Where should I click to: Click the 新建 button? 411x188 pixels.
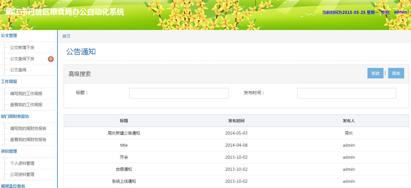coord(375,73)
